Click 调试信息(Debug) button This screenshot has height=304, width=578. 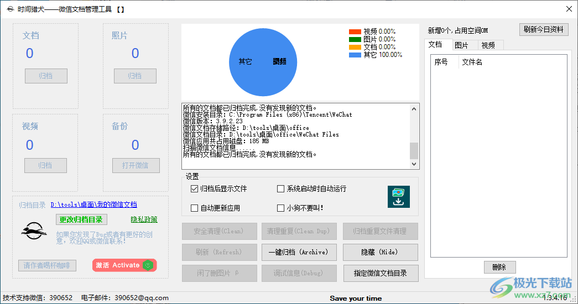(x=299, y=273)
